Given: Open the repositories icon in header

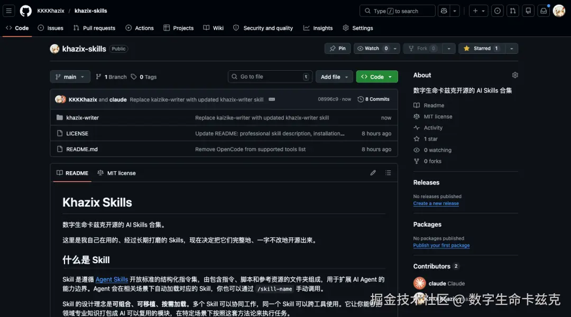Looking at the screenshot, I should pos(528,11).
